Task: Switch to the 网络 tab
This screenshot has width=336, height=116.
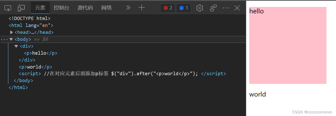Action: pos(107,8)
